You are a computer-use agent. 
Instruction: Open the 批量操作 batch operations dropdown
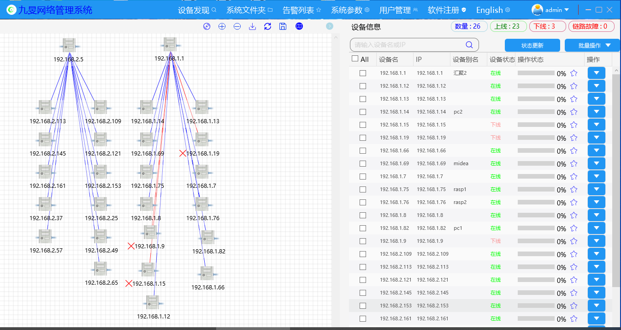point(592,45)
